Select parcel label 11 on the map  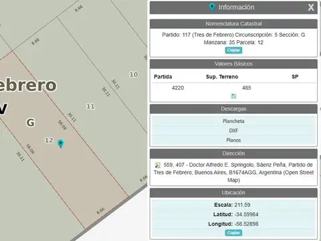(90, 106)
